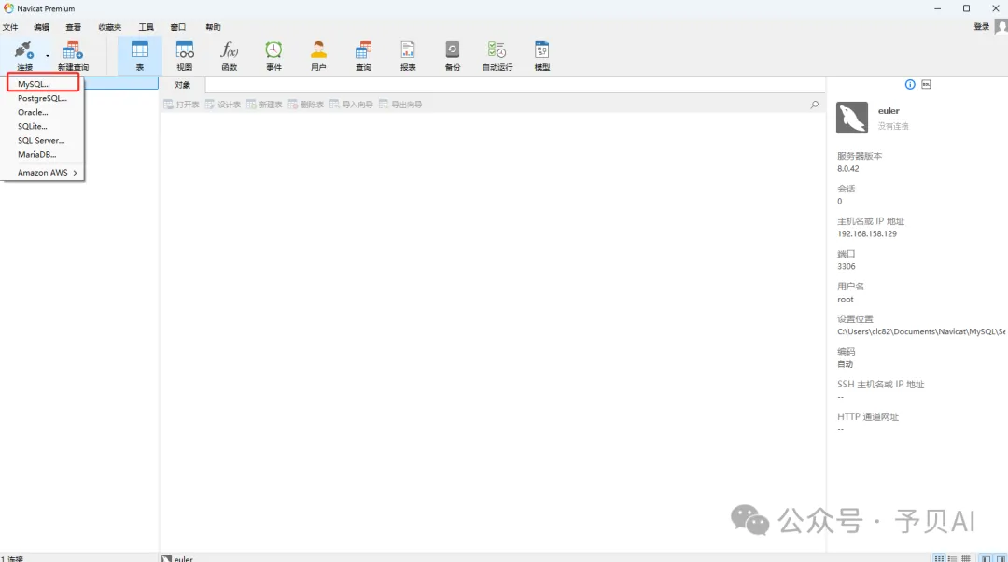This screenshot has height=562, width=1008.
Task: Click the 会话 (Sessions) value 0
Action: tap(840, 202)
